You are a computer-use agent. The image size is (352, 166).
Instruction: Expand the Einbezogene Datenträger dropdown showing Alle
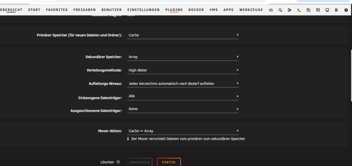coord(183,96)
